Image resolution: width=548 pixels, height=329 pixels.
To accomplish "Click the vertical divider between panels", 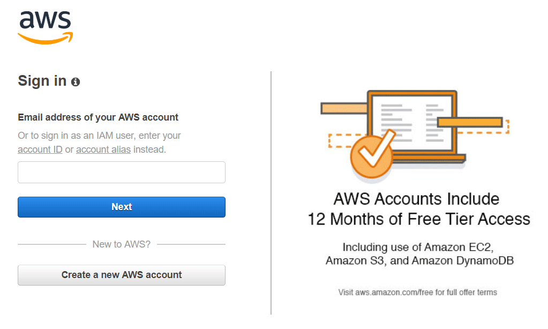I will click(x=271, y=193).
